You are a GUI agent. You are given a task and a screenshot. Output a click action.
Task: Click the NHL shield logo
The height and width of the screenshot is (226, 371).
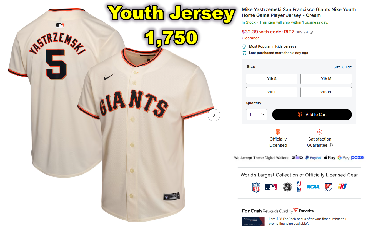[x=287, y=187]
